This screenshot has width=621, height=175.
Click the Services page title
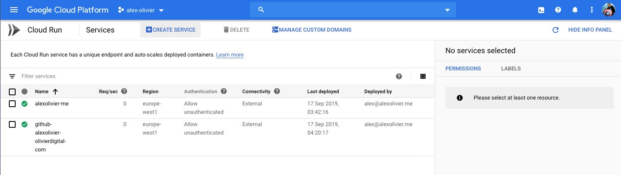coord(100,30)
